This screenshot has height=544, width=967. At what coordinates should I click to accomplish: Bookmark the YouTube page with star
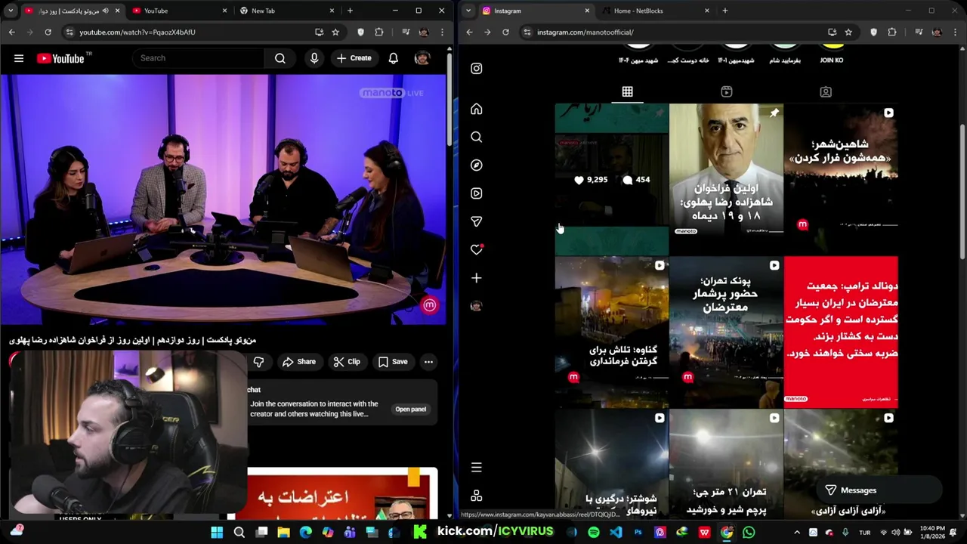click(335, 32)
